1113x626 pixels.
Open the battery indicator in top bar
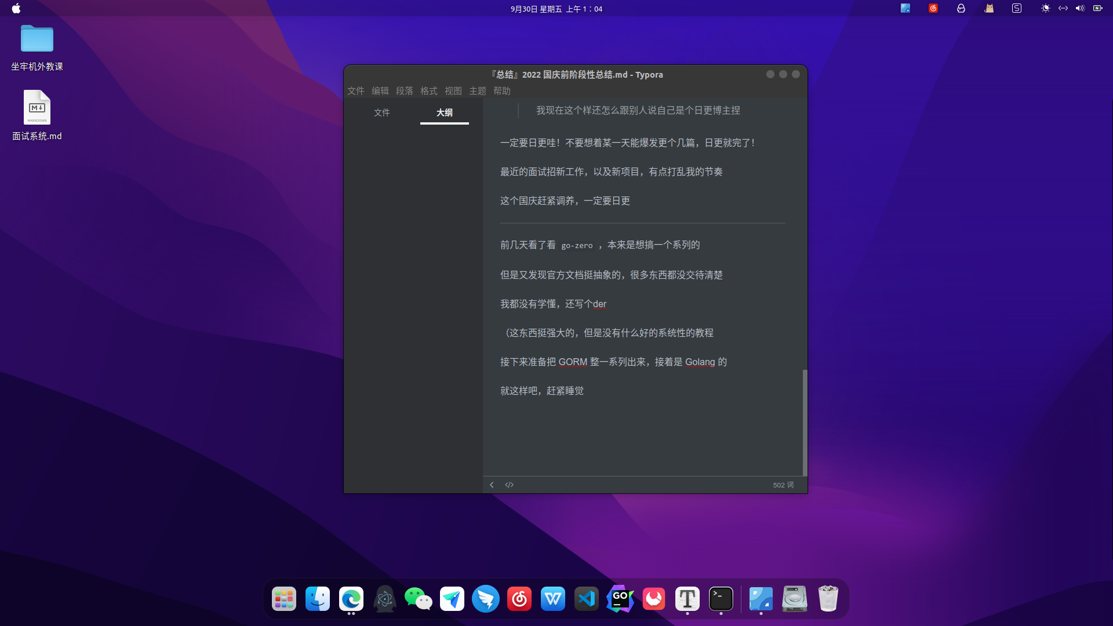coord(1098,8)
